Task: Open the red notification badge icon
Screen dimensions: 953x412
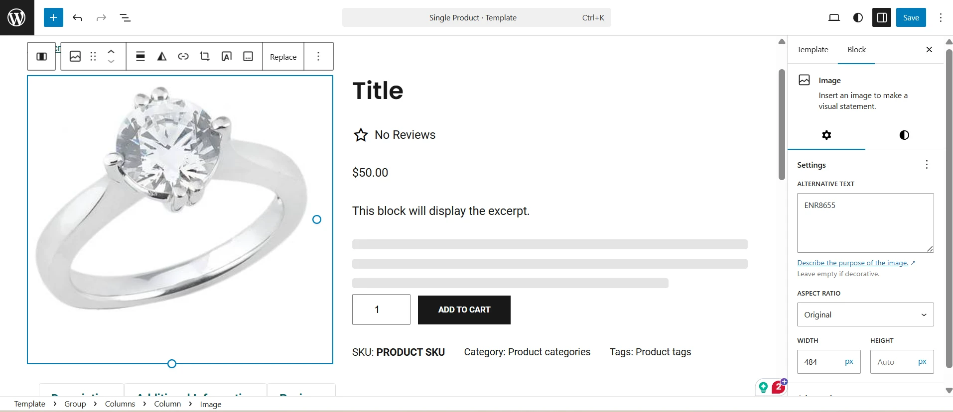Action: point(779,387)
